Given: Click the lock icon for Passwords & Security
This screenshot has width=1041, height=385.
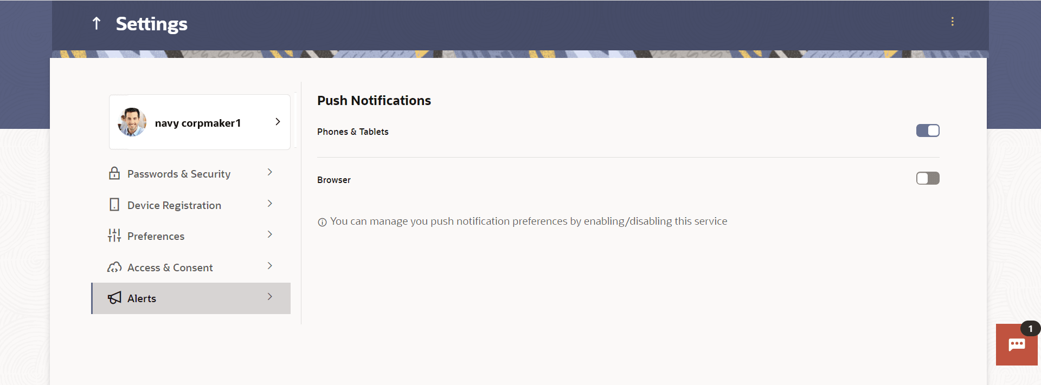Looking at the screenshot, I should pos(114,173).
